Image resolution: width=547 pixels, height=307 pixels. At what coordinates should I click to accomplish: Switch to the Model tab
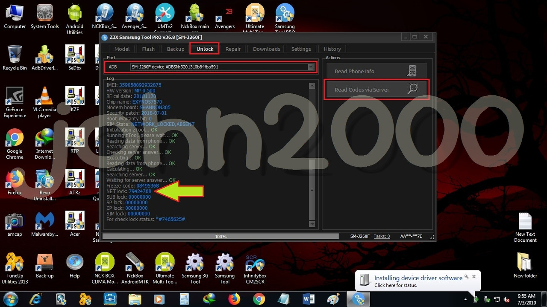pos(122,49)
